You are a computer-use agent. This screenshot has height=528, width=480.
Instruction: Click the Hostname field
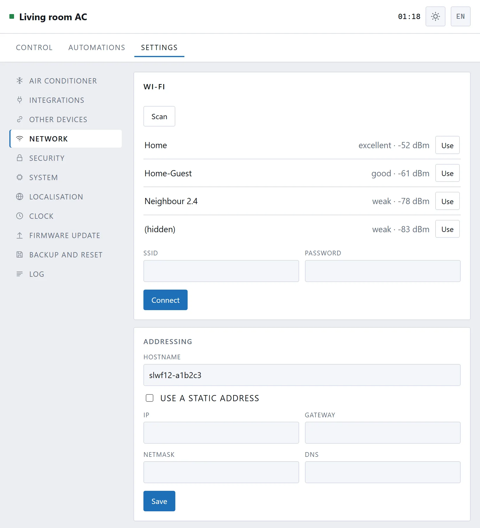coord(302,375)
